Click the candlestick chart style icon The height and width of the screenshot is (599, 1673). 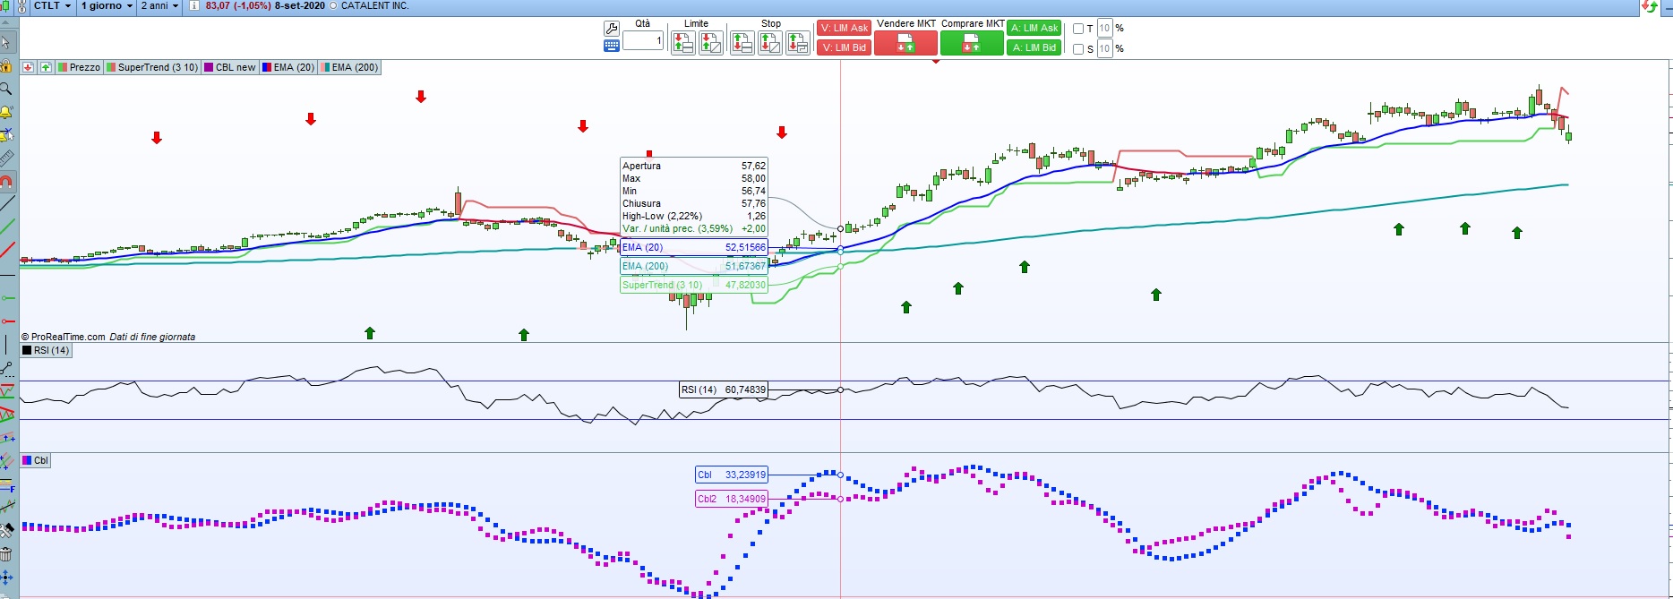pos(6,4)
